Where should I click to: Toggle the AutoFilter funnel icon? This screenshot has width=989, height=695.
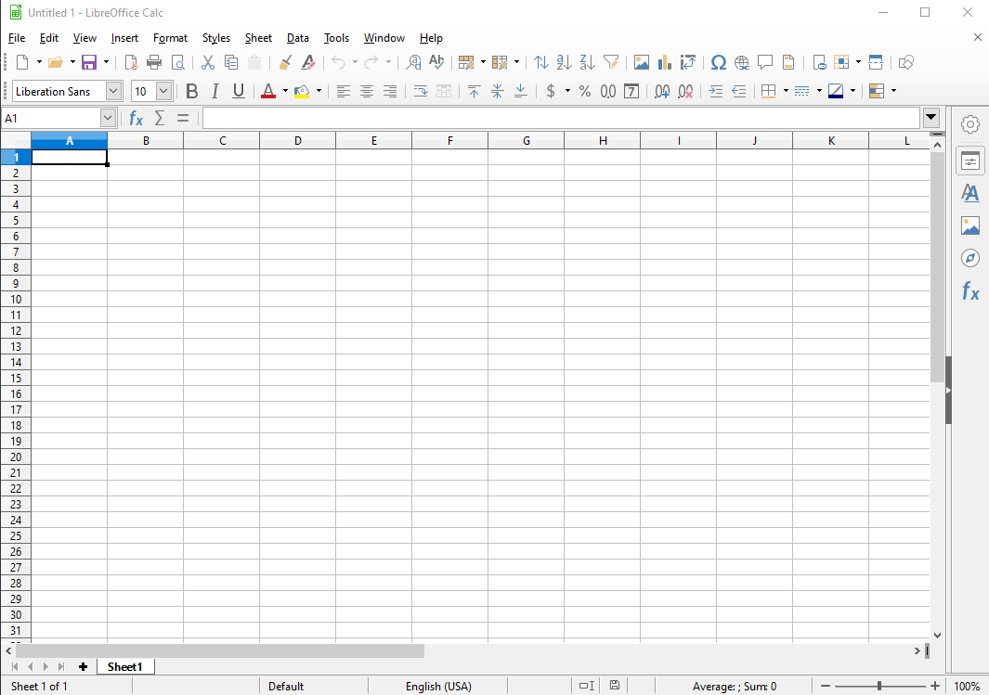[x=610, y=62]
